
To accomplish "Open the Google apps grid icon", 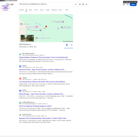I will tap(128, 4).
